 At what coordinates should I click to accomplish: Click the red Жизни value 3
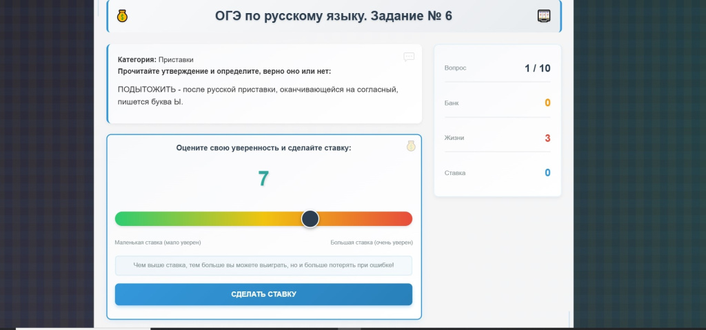pos(547,138)
